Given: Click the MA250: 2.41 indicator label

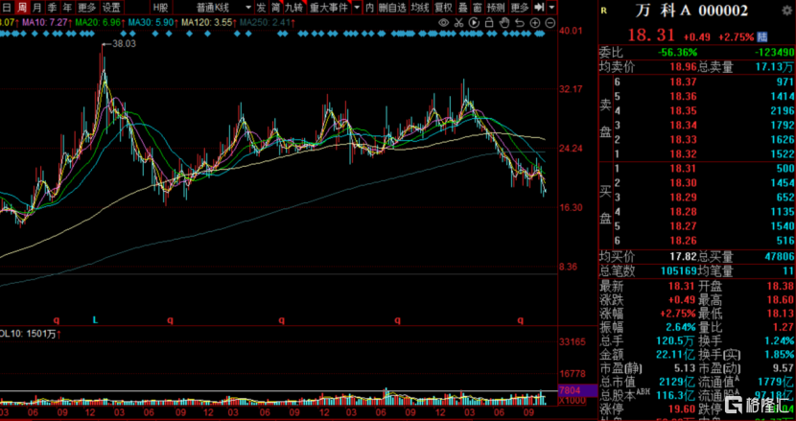Looking at the screenshot, I should pos(266,23).
